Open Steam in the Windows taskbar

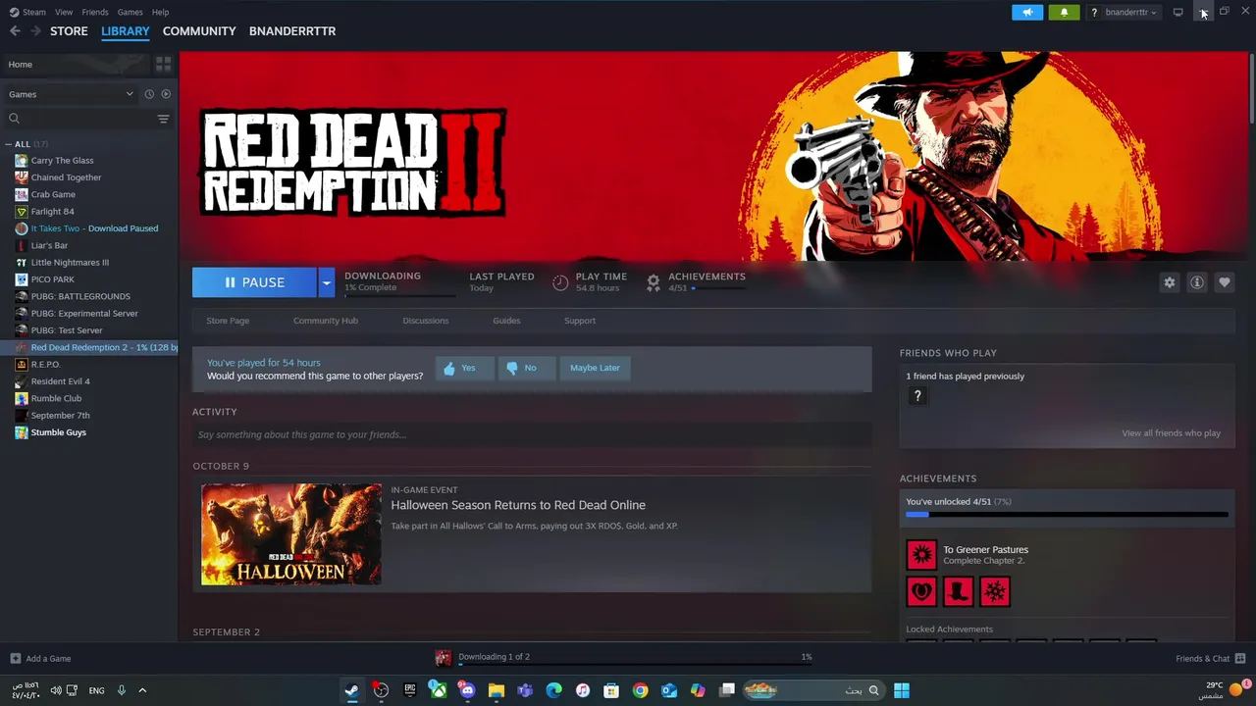coord(351,690)
